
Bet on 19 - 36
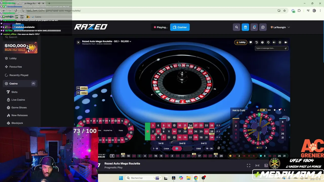209,149
